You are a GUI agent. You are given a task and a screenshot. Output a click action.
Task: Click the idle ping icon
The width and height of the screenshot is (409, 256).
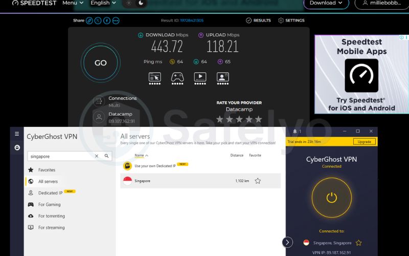click(x=172, y=61)
